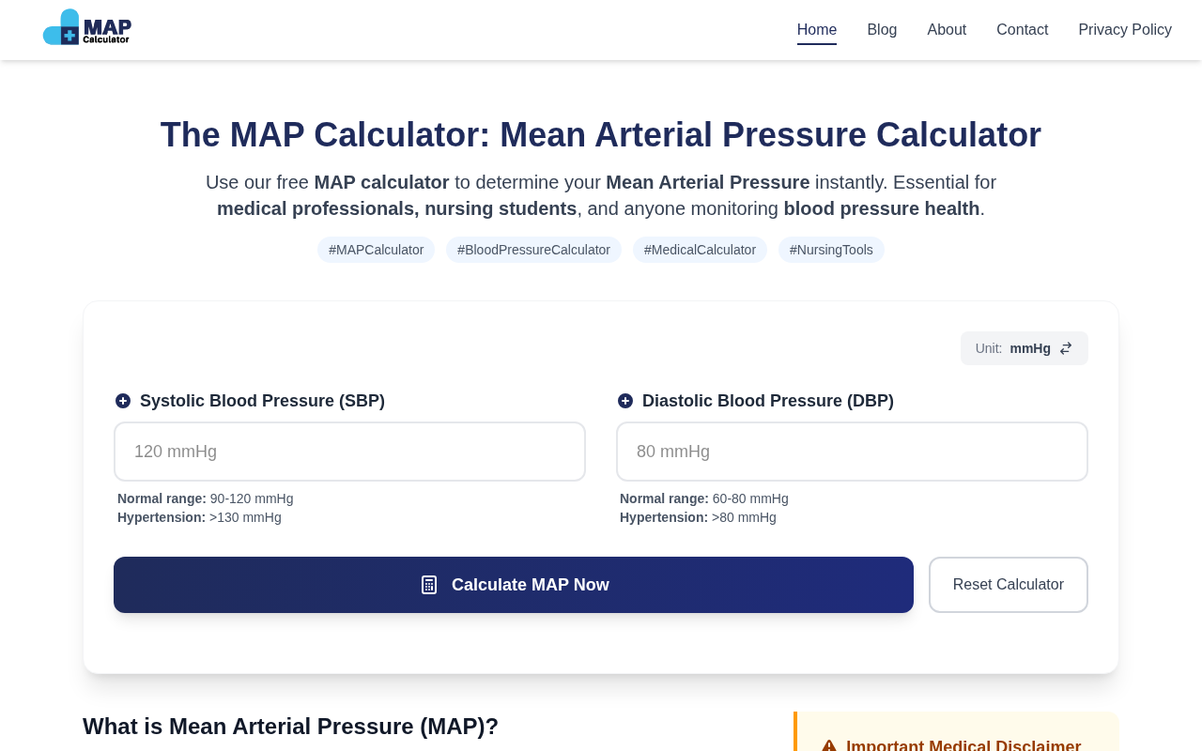The image size is (1202, 751).
Task: Go to the Blog page
Action: (882, 30)
